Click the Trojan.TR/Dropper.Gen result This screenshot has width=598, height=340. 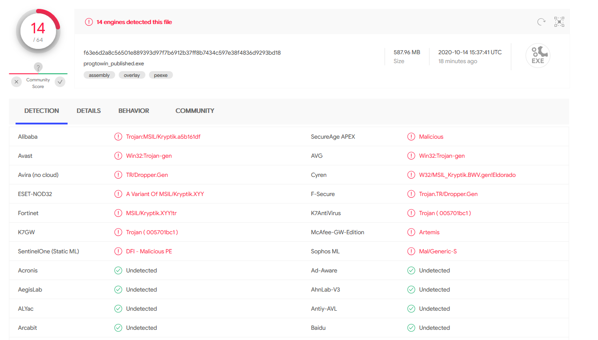pyautogui.click(x=448, y=194)
